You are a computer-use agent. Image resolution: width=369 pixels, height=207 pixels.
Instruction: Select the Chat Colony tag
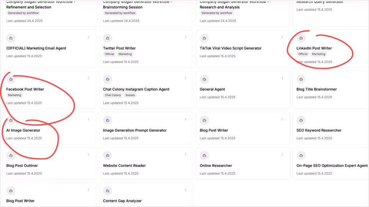click(113, 95)
